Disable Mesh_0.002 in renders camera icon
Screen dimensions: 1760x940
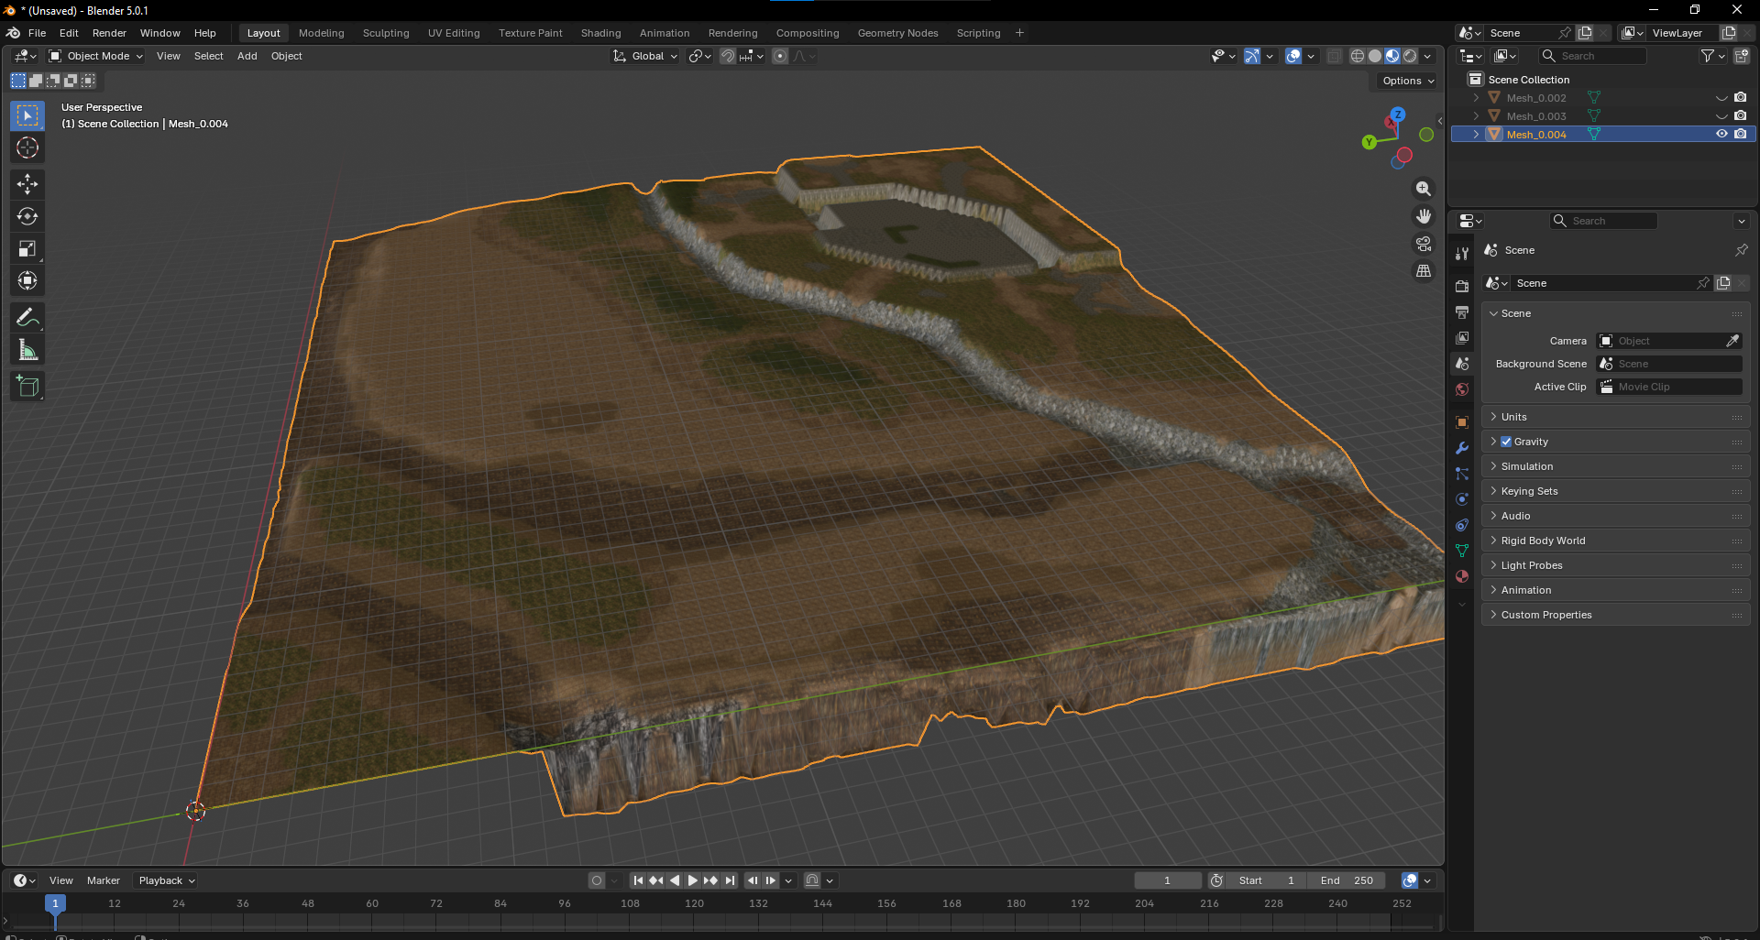(x=1741, y=97)
